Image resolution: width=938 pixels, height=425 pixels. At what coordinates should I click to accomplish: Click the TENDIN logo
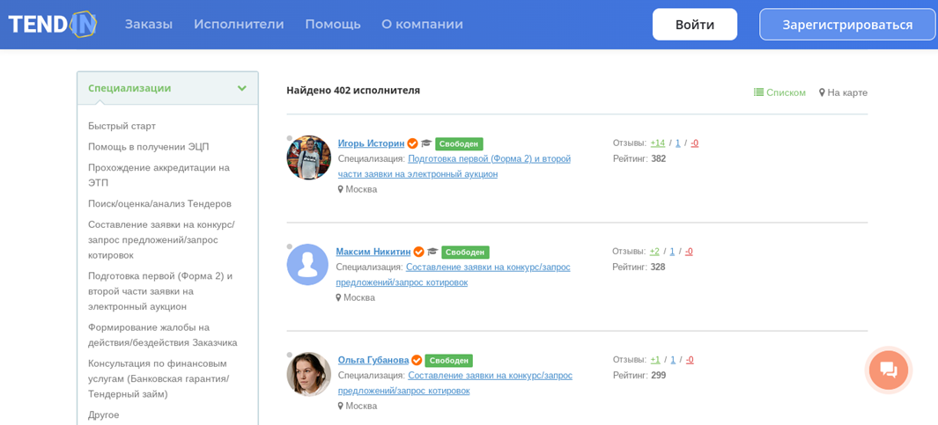click(53, 25)
